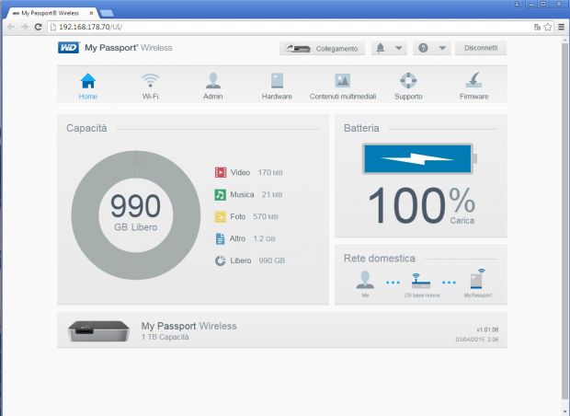Click the battery charging indicator

point(420,158)
